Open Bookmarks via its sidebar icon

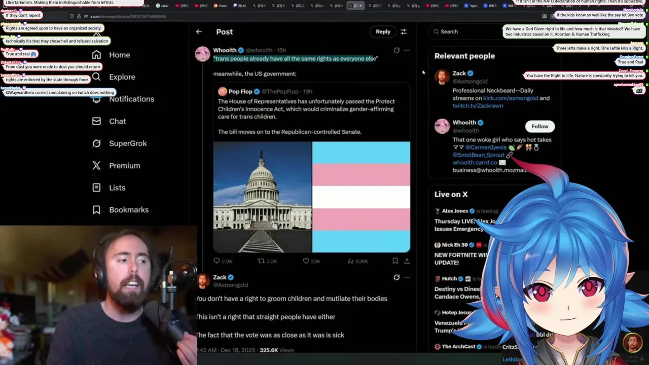point(96,210)
